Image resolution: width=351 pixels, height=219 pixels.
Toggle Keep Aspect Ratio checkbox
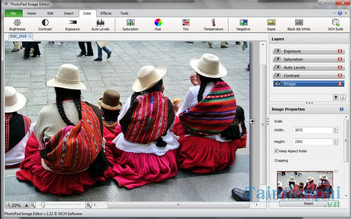[x=276, y=151]
